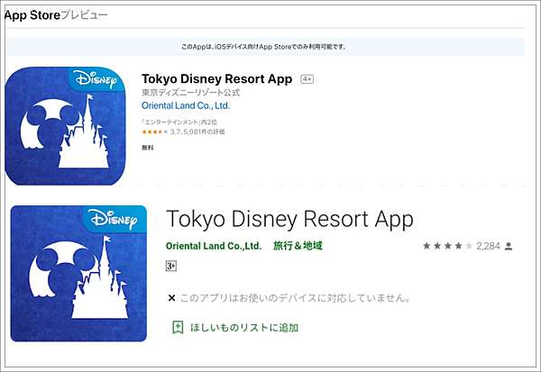Image resolution: width=541 pixels, height=372 pixels.
Task: Click the large Tokyo Disney Resort App title
Action: pyautogui.click(x=289, y=219)
